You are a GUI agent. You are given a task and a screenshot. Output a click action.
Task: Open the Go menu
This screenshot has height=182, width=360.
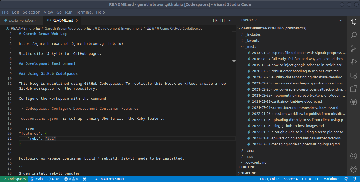pos(59,12)
